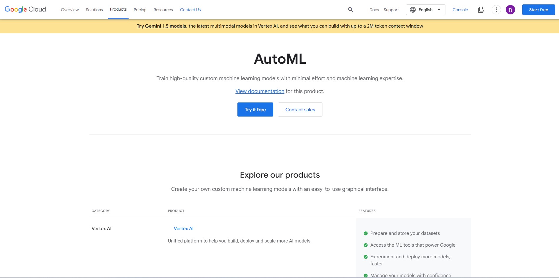Open the Resources menu
559x278 pixels.
click(163, 10)
